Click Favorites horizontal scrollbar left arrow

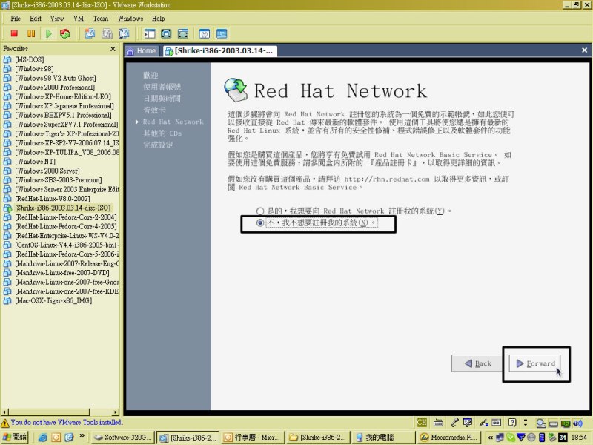tap(4, 412)
